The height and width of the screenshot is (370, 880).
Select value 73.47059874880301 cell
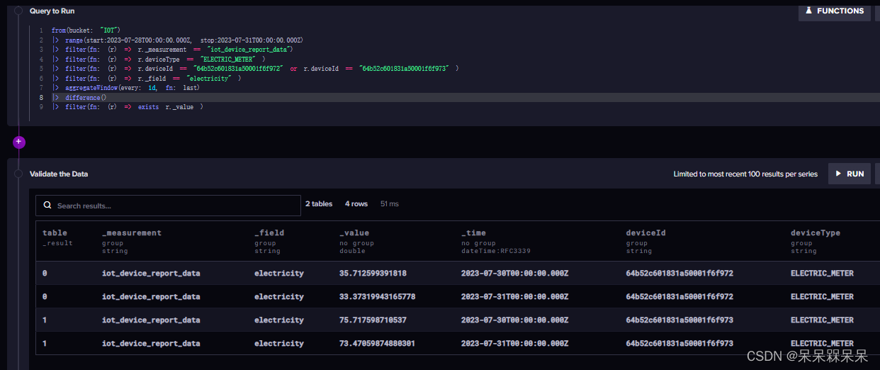(x=378, y=343)
